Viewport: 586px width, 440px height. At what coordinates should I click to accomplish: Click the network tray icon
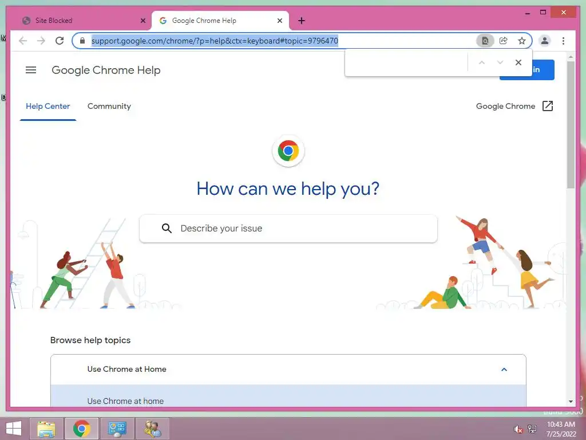pos(532,429)
